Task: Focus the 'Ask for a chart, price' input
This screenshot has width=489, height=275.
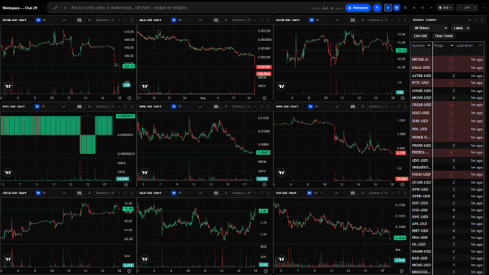Action: (x=187, y=8)
